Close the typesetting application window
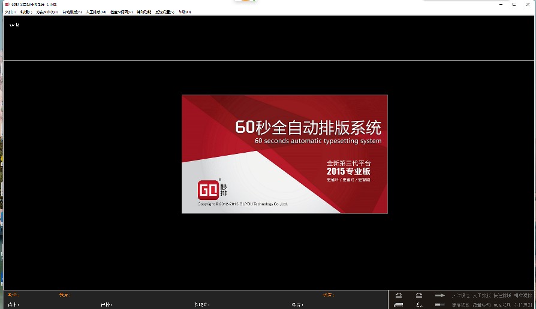The image size is (536, 309). (528, 4)
